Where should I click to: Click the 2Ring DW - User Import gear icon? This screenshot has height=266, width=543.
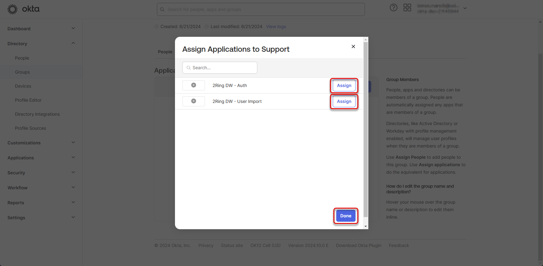194,101
